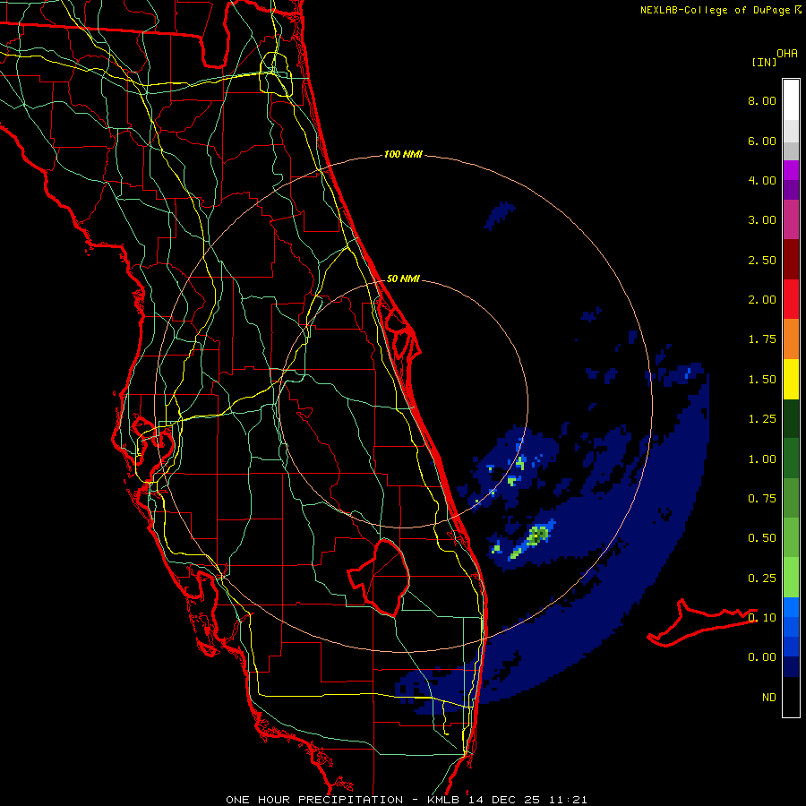Click the OHA product code label

coord(787,54)
